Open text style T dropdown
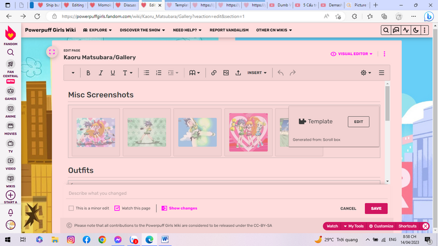 click(x=128, y=73)
